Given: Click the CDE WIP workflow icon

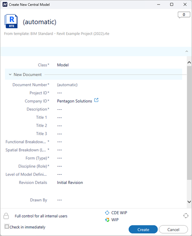Looking at the screenshot, I should tap(107, 213).
